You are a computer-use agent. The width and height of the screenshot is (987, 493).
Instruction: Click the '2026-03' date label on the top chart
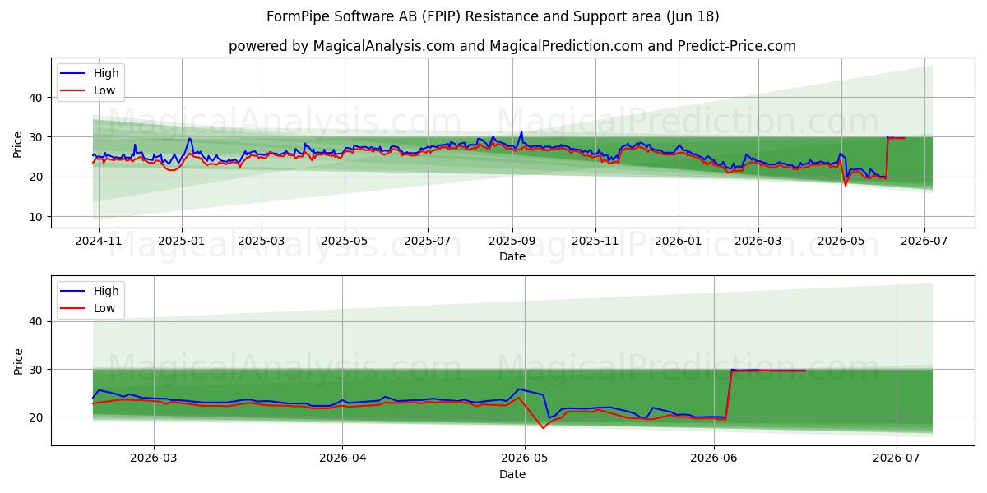[758, 242]
